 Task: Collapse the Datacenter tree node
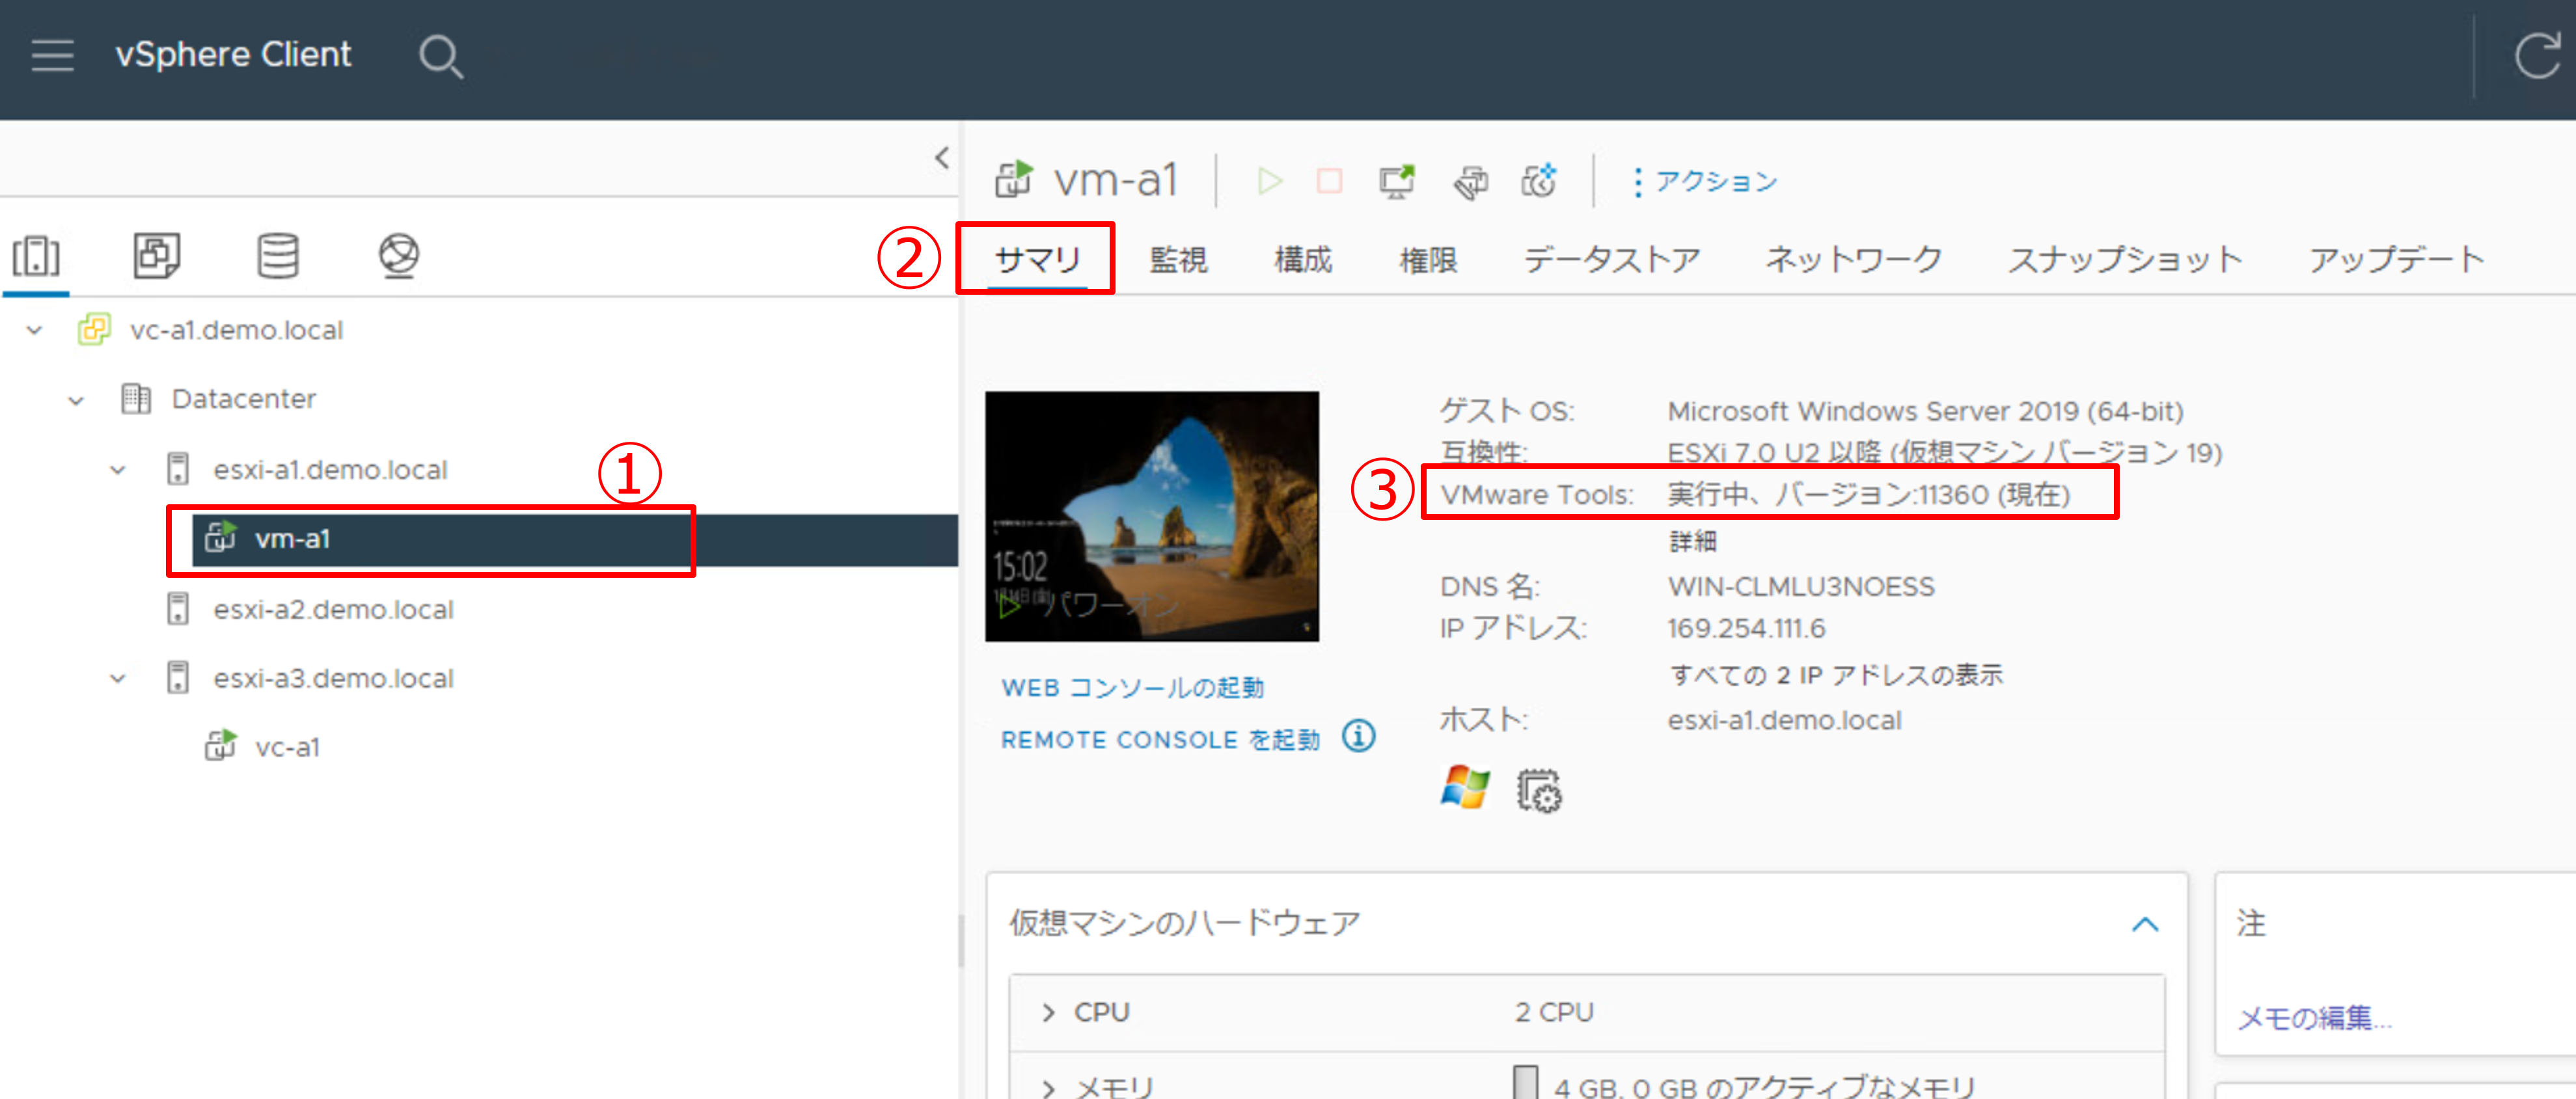(76, 401)
